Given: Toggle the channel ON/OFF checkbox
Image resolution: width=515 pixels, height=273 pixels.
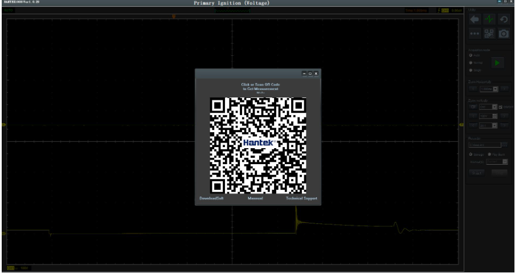Looking at the screenshot, I should (500, 107).
